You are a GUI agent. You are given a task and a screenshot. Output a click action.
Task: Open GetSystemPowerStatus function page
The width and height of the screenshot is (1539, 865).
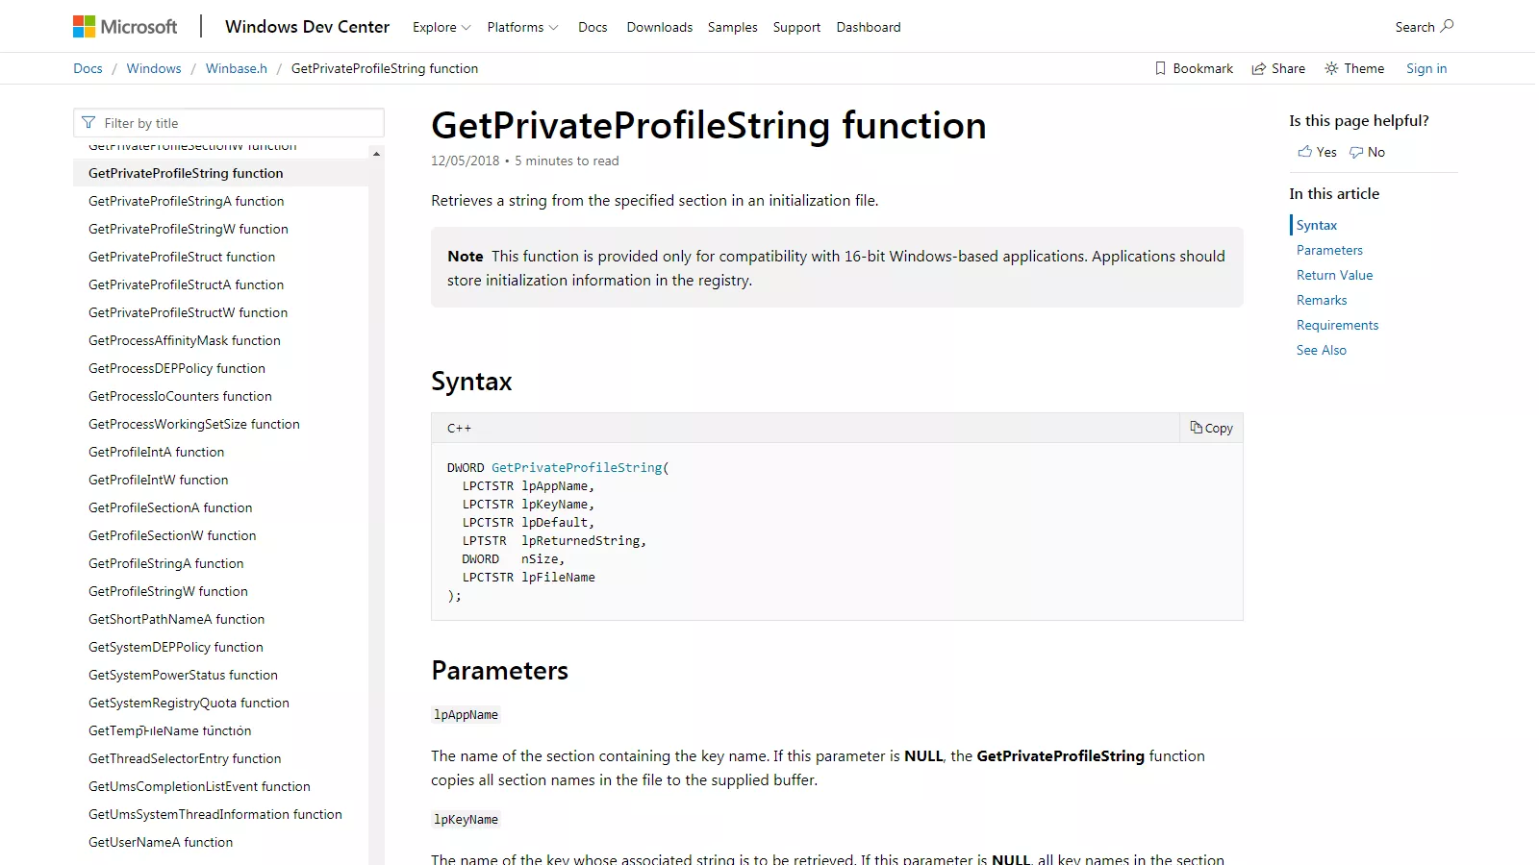(x=183, y=675)
